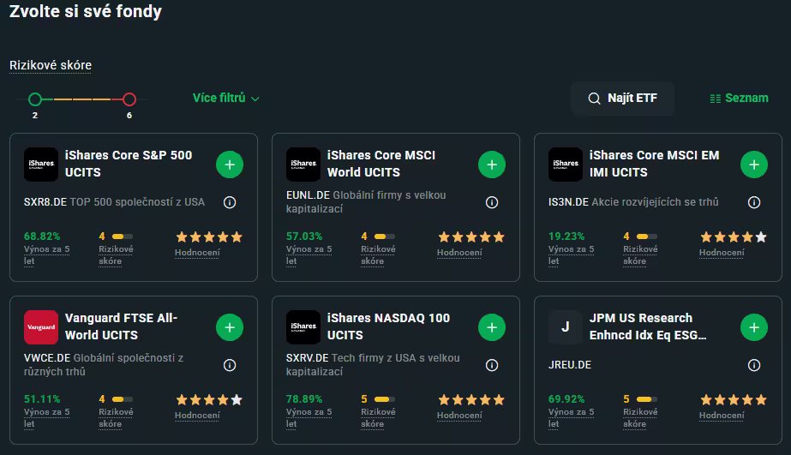The image size is (791, 455).
Task: Click the list icon next to Seznam
Action: click(x=715, y=99)
